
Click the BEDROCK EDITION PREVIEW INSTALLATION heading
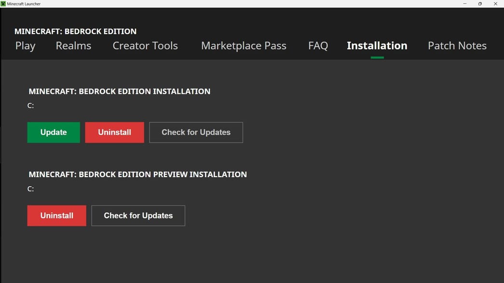click(137, 174)
